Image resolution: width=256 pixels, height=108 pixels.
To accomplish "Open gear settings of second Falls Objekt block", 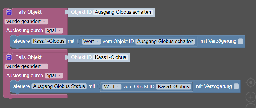I will [9, 57].
